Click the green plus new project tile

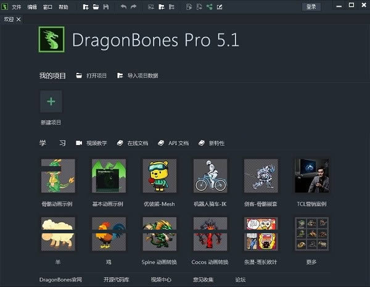coord(51,102)
